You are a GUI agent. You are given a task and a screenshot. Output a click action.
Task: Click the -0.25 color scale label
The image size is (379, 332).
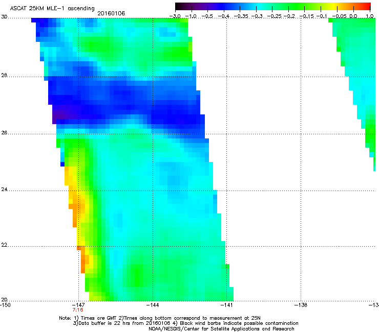click(x=275, y=16)
